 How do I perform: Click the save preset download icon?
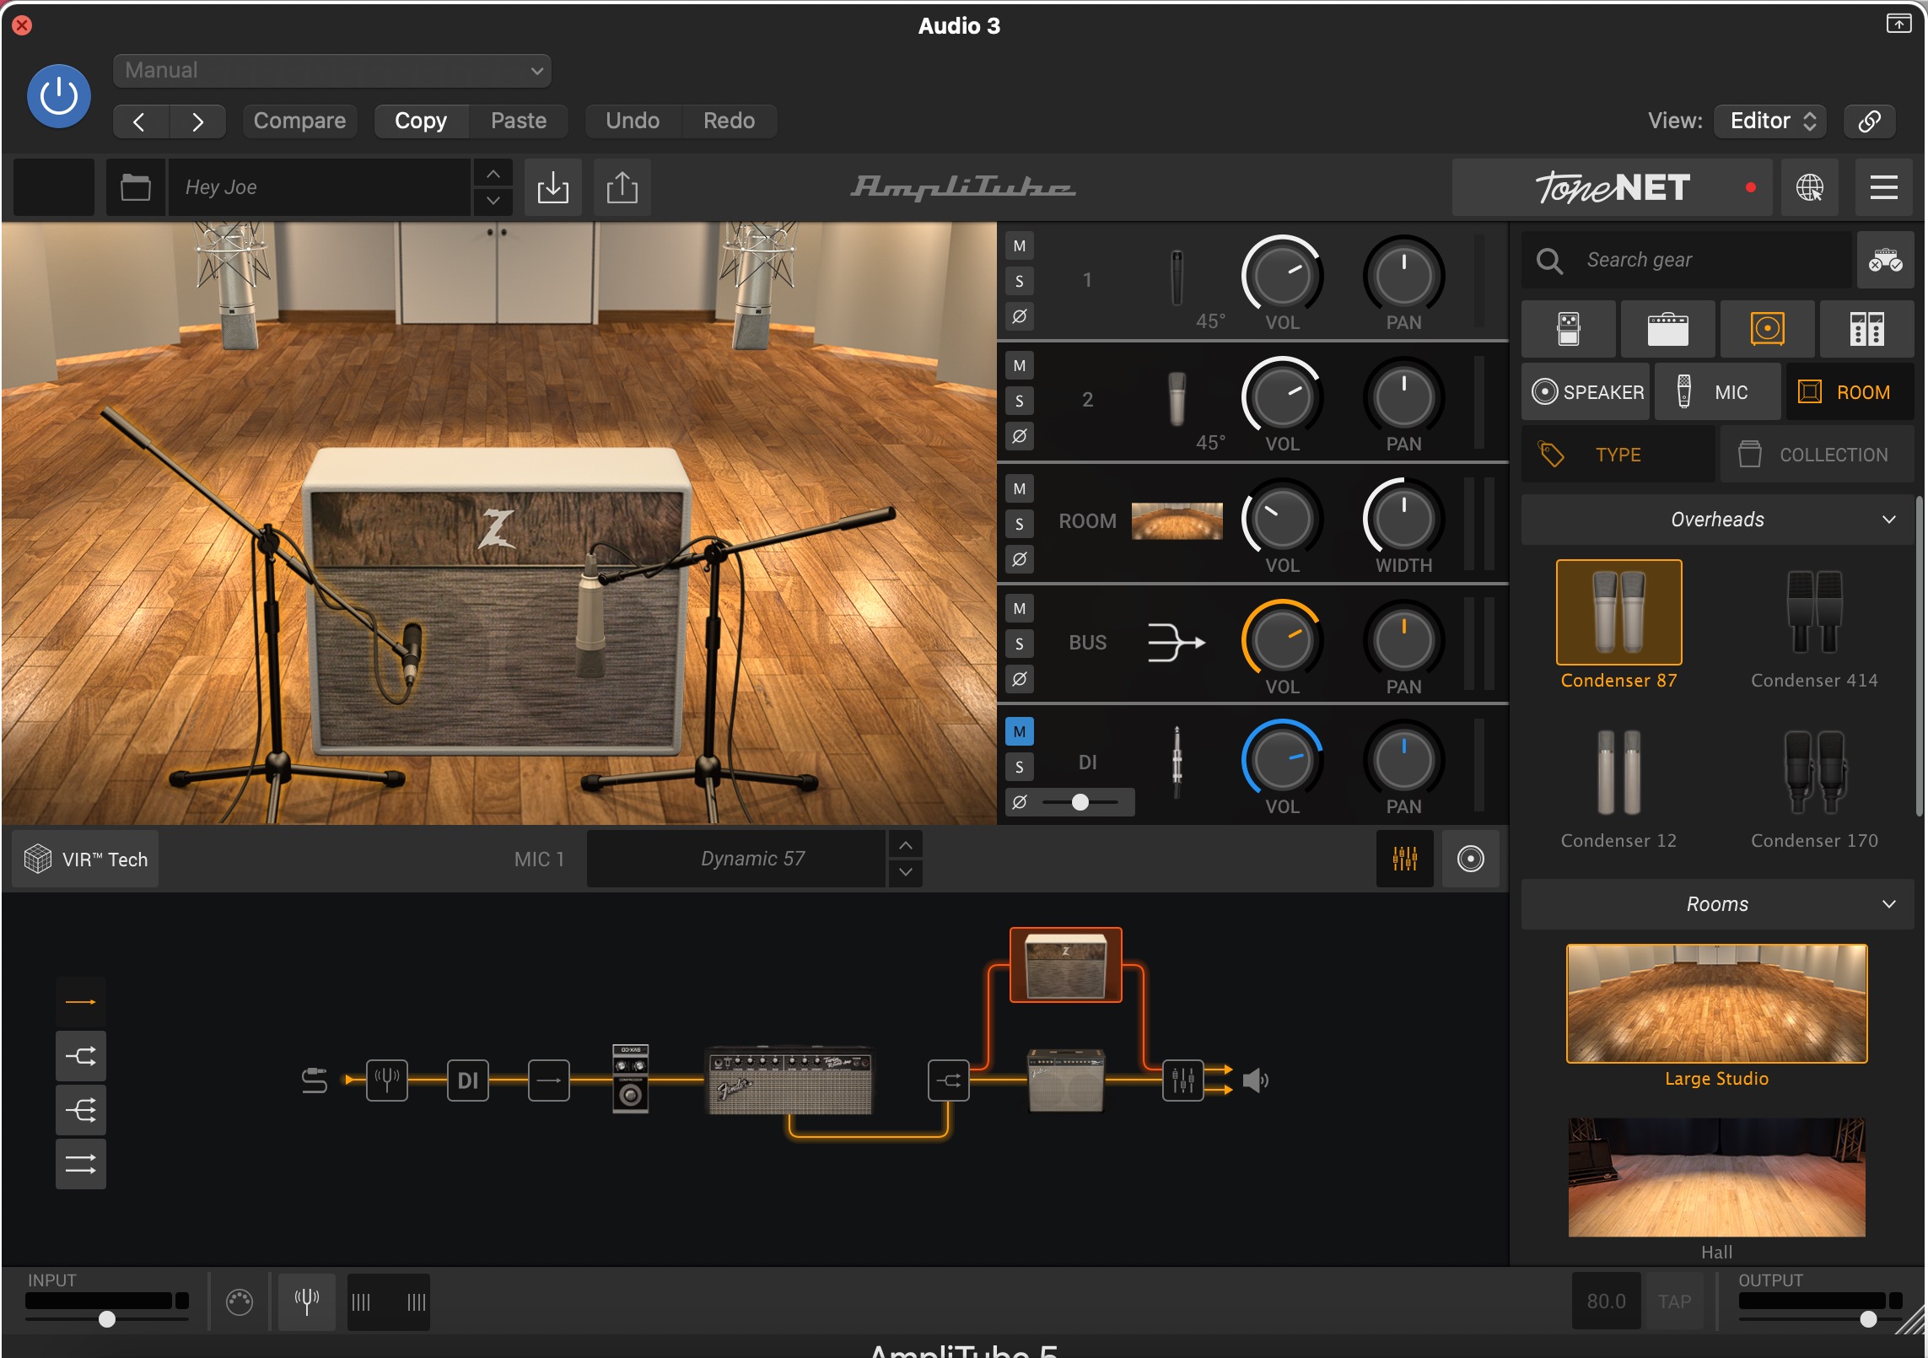(552, 187)
